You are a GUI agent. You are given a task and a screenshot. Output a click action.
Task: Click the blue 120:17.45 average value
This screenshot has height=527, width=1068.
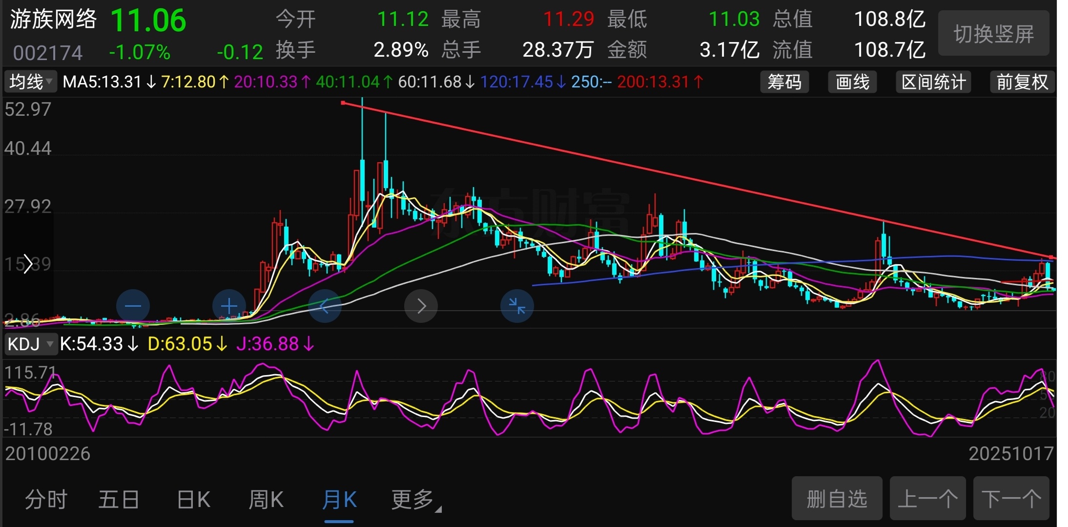523,82
